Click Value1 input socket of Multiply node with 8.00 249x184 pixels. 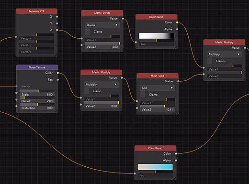[x=81, y=97]
